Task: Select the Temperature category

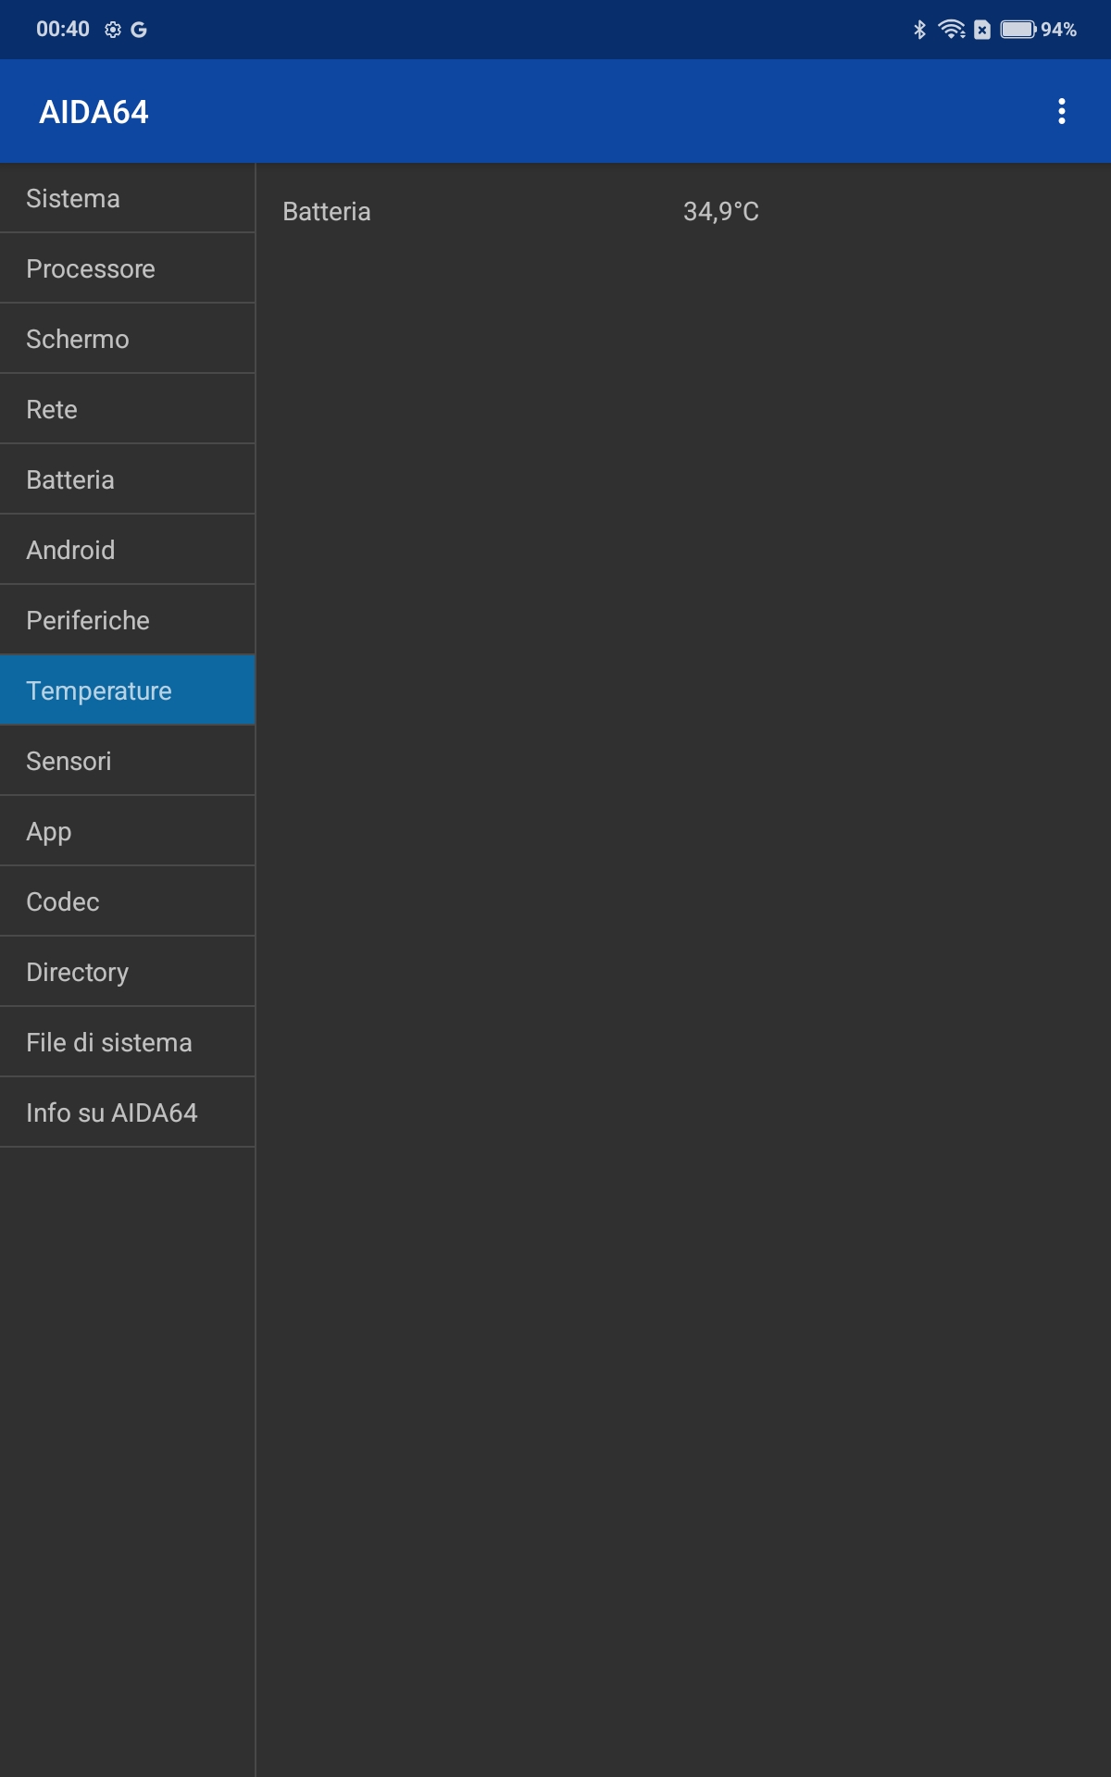Action: click(x=128, y=690)
